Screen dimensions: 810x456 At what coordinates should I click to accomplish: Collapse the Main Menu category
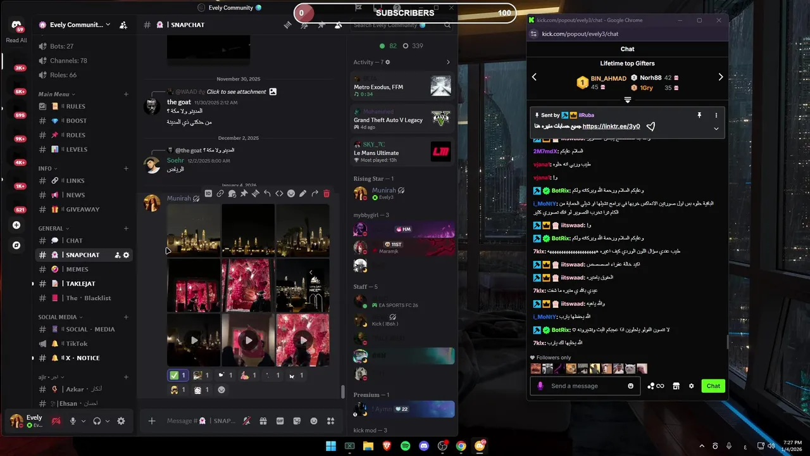click(x=56, y=94)
